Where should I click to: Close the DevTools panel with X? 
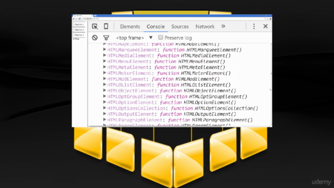pos(266,26)
